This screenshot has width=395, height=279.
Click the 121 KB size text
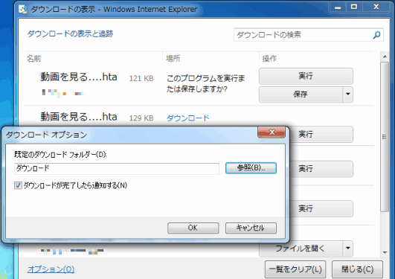(141, 78)
